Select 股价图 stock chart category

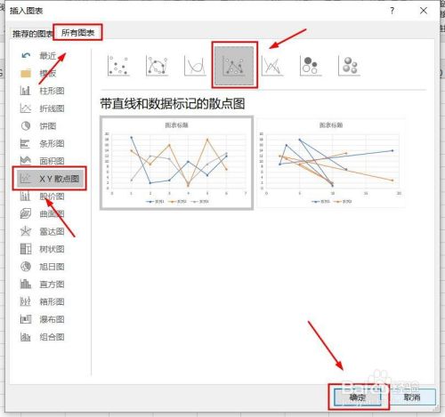click(x=42, y=196)
